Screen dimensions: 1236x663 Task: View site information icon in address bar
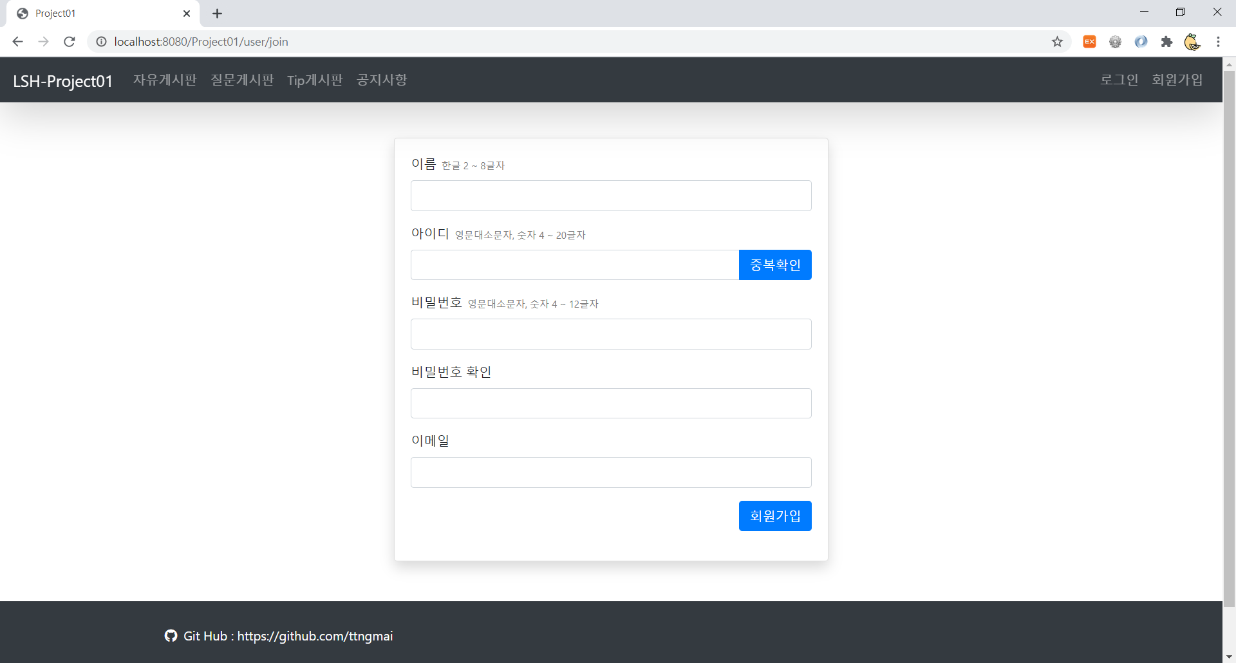point(101,42)
